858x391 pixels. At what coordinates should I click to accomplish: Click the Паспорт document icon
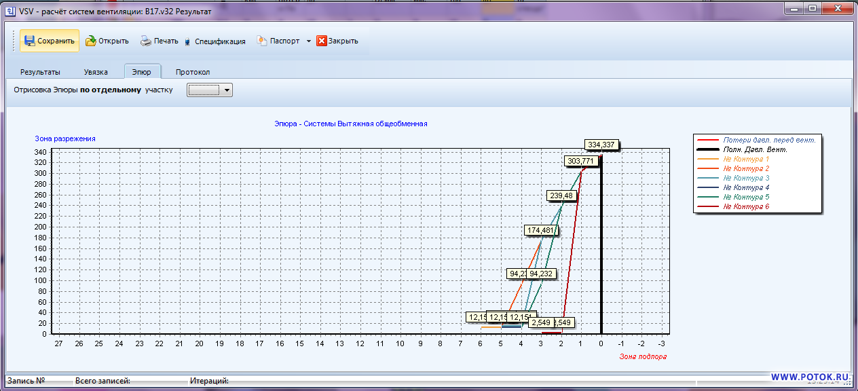[261, 41]
